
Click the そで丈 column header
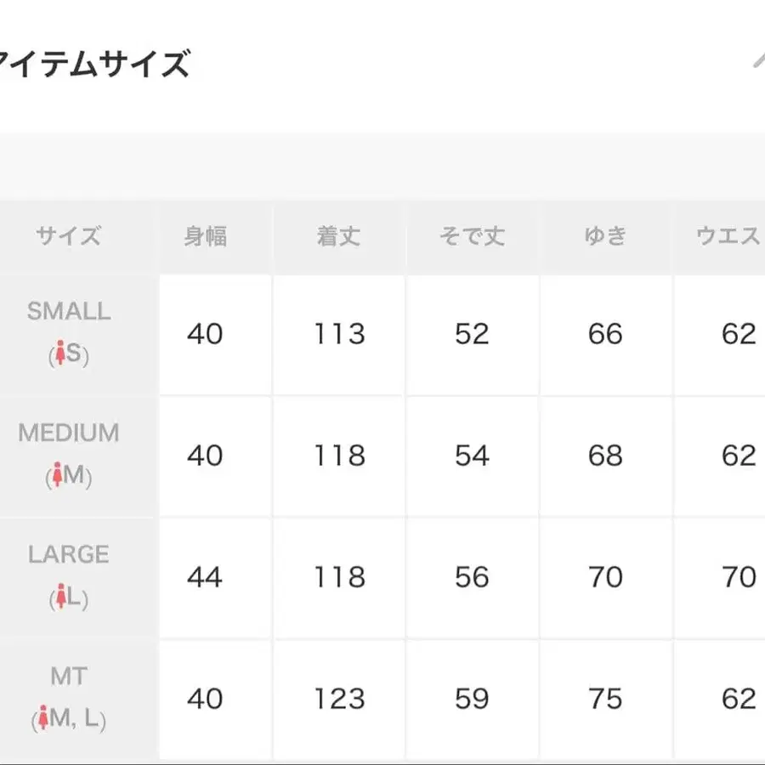[472, 236]
